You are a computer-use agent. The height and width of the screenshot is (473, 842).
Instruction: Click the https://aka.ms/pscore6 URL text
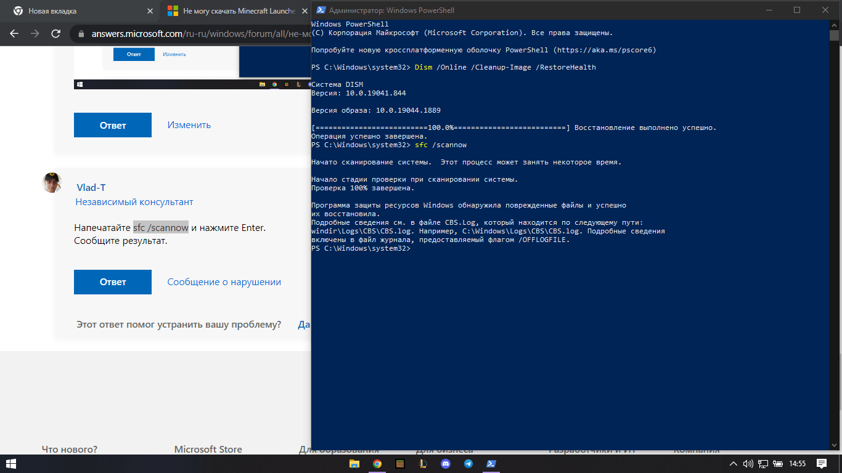(605, 50)
